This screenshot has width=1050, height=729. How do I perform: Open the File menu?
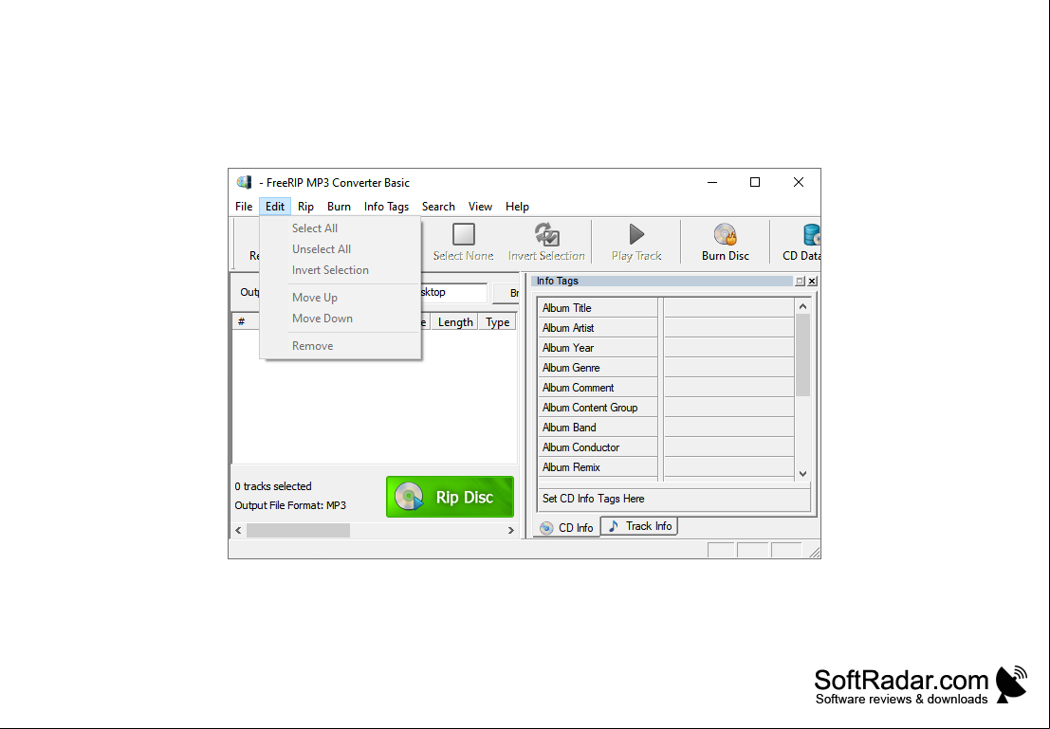coord(244,206)
